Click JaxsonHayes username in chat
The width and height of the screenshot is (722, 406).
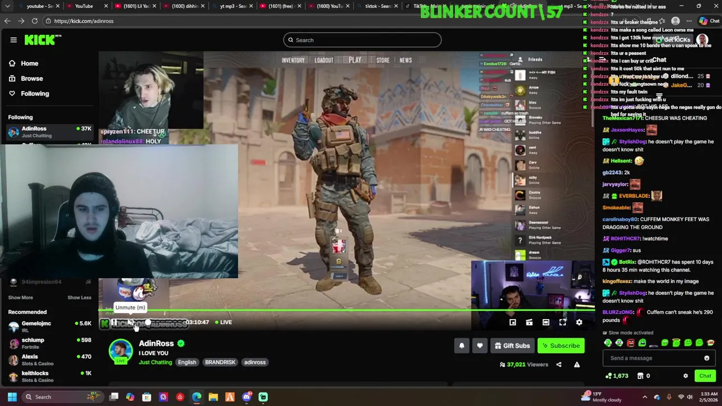click(x=627, y=130)
